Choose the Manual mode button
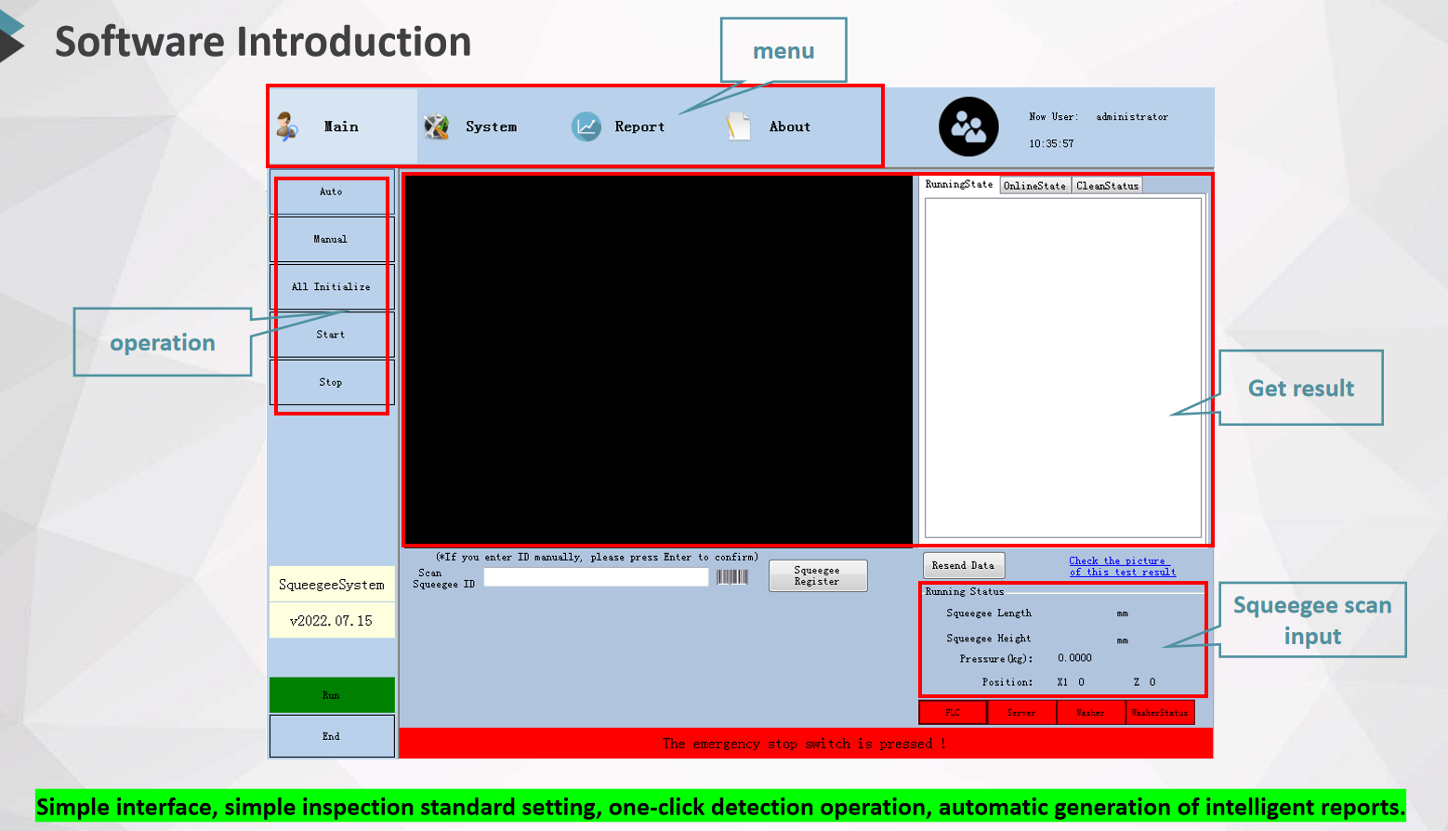Screen dimensions: 1448x831 tap(332, 239)
